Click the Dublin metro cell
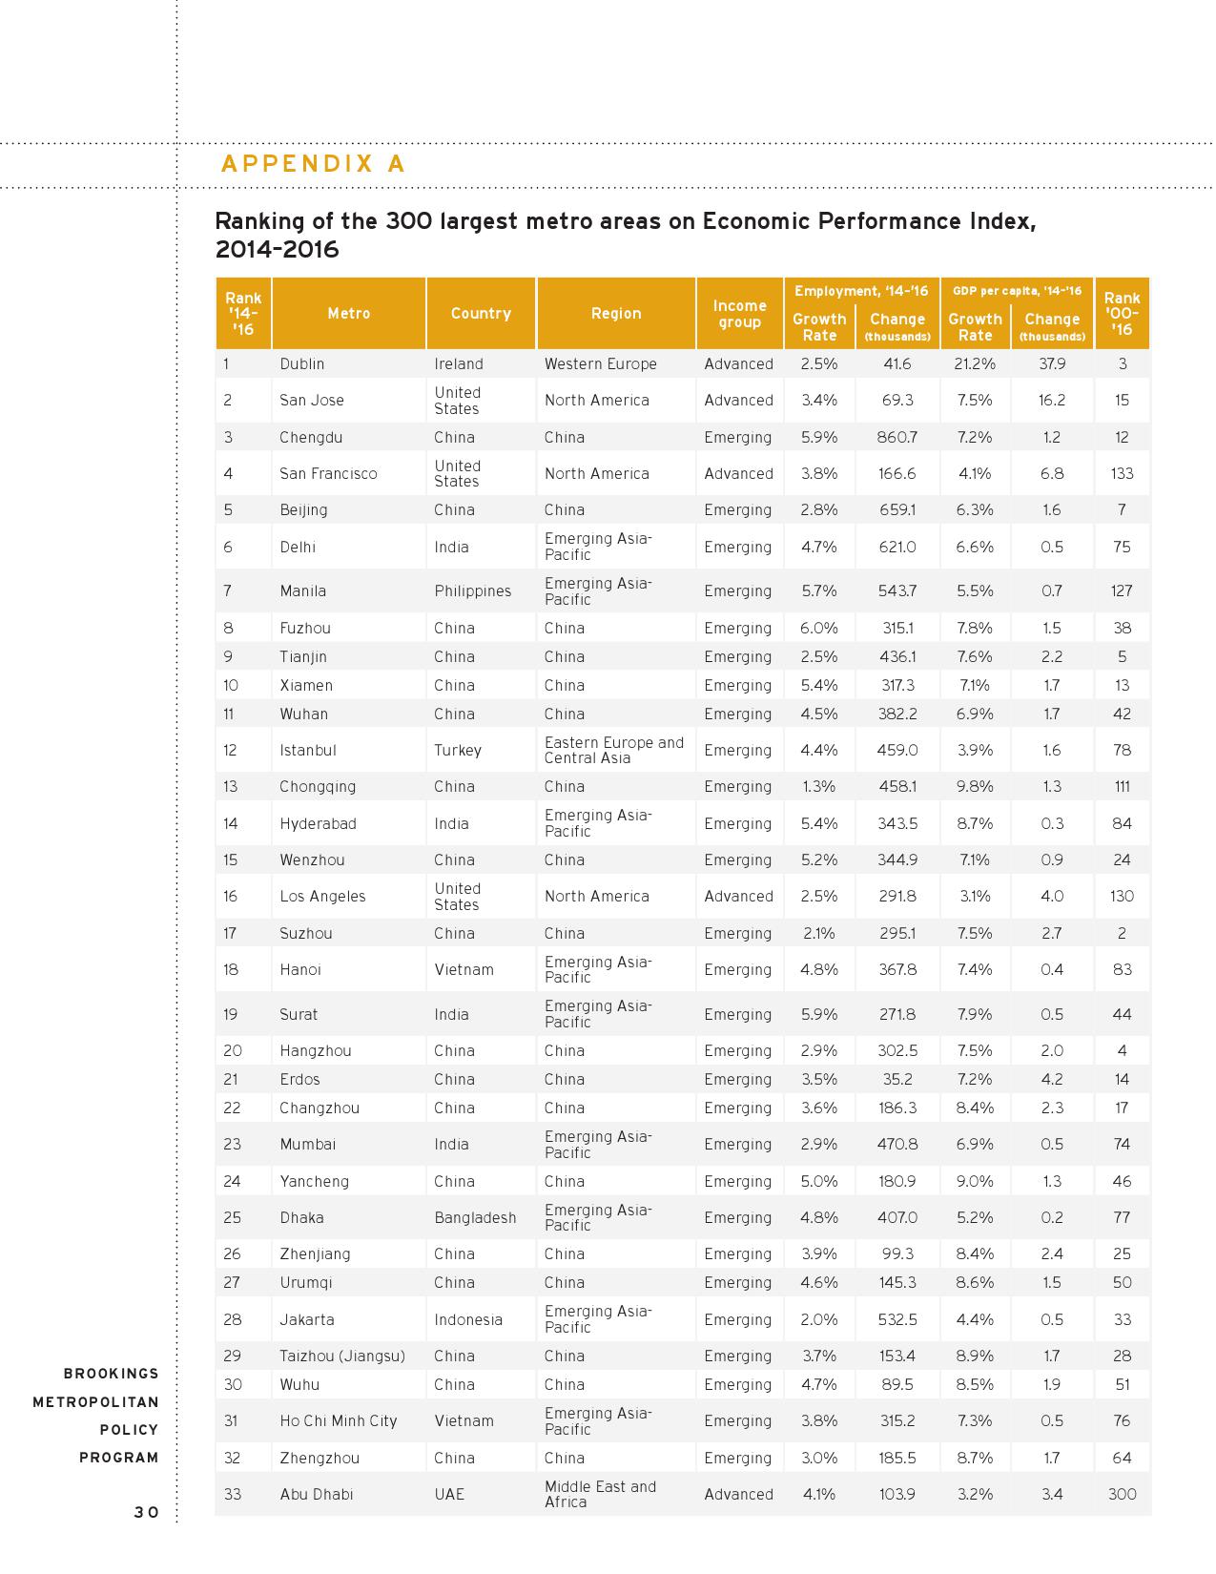The image size is (1216, 1574). 302,364
